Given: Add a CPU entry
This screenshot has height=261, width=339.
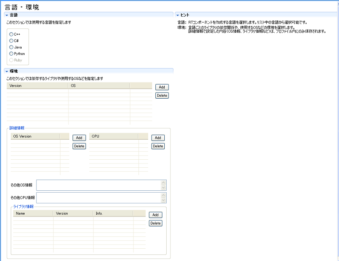Looking at the screenshot, I should 158,138.
